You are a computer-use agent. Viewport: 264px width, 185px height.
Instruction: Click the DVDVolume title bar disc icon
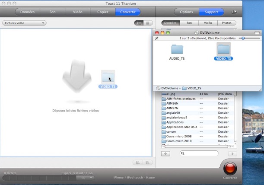click(197, 33)
